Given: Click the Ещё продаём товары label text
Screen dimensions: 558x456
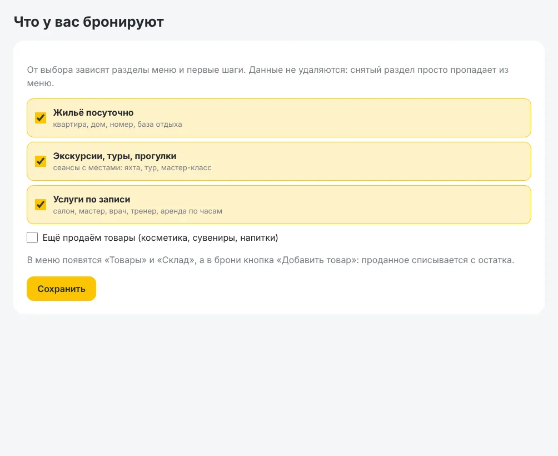Looking at the screenshot, I should (x=160, y=238).
